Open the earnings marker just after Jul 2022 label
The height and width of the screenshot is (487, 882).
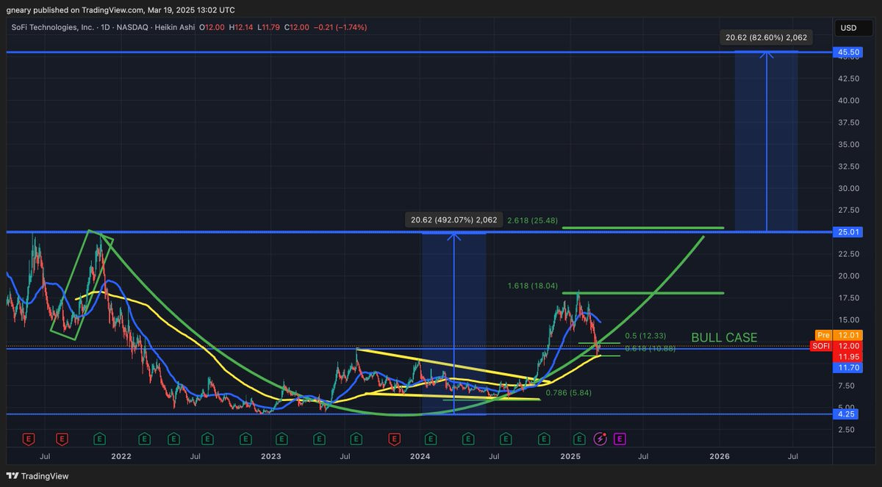[208, 439]
